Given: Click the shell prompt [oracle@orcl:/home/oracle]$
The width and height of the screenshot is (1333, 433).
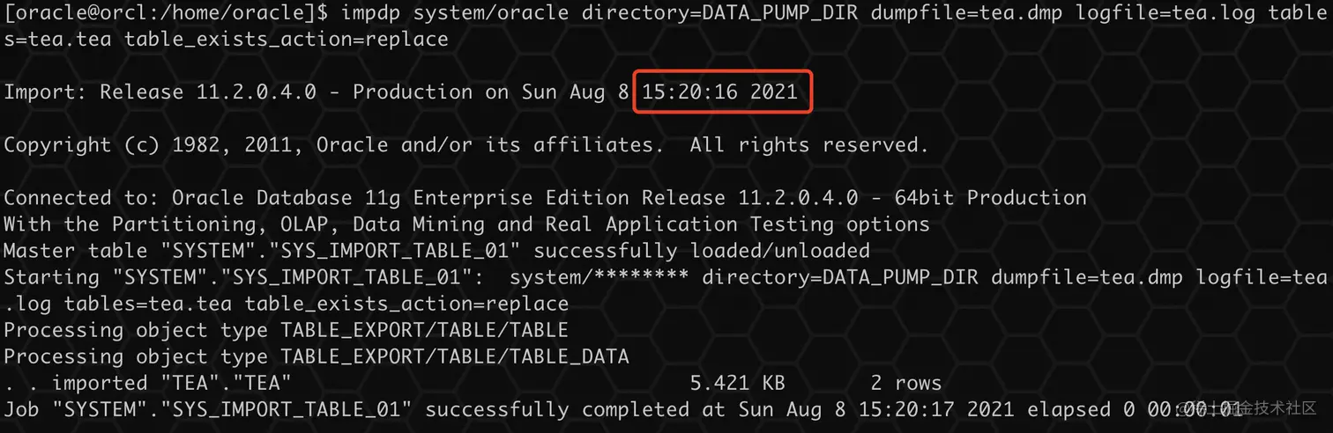Looking at the screenshot, I should point(168,13).
